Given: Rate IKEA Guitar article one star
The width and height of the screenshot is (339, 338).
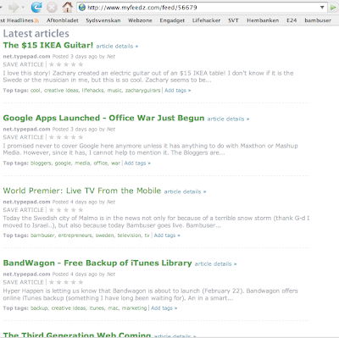Looking at the screenshot, I should pos(52,64).
